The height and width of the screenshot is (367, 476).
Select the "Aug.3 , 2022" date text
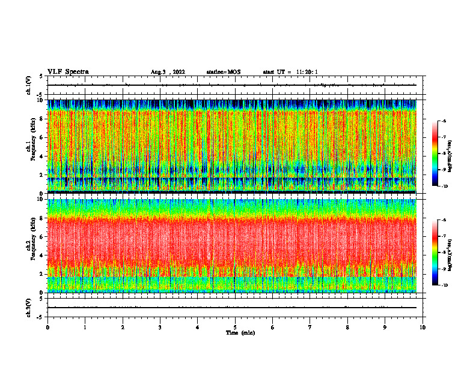(168, 72)
